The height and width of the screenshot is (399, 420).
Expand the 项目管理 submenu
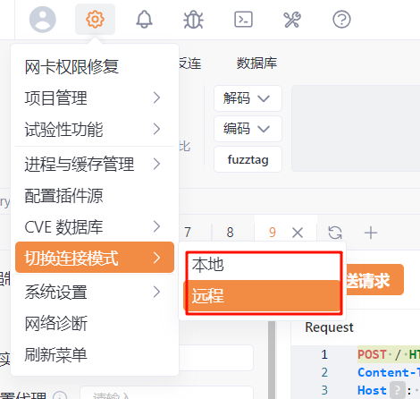click(x=95, y=98)
